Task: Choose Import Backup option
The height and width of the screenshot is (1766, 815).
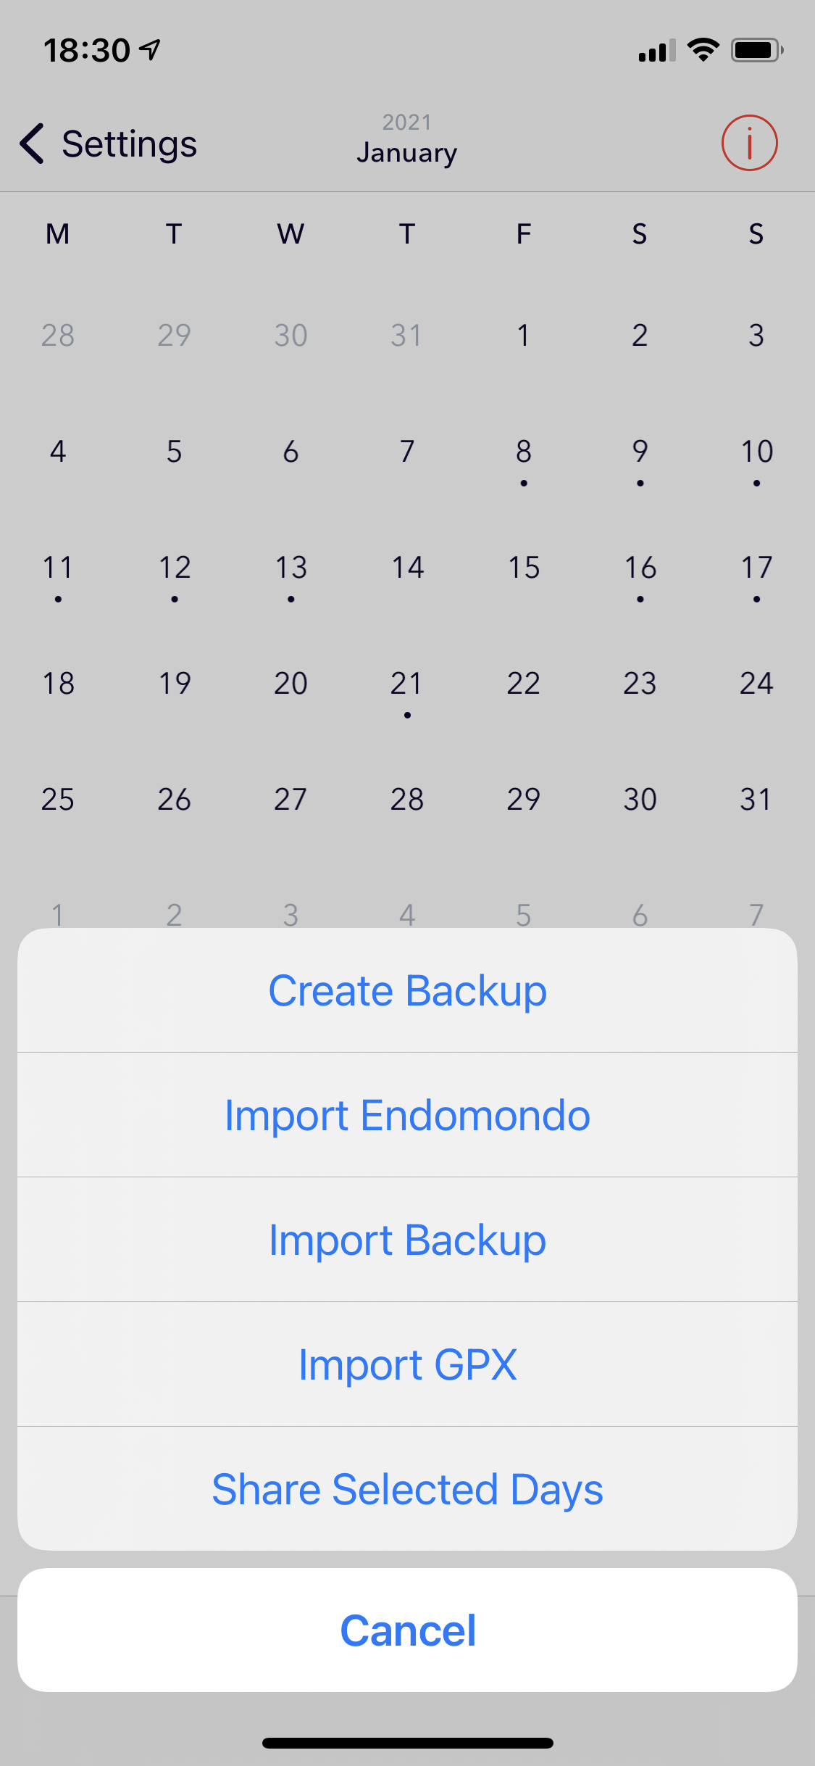Action: [x=407, y=1240]
